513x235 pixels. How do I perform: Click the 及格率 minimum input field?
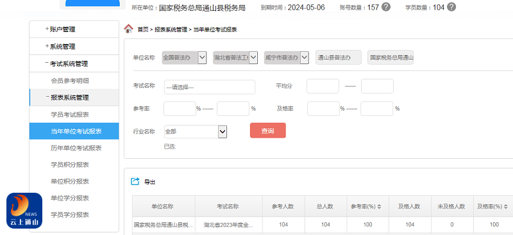coord(324,108)
